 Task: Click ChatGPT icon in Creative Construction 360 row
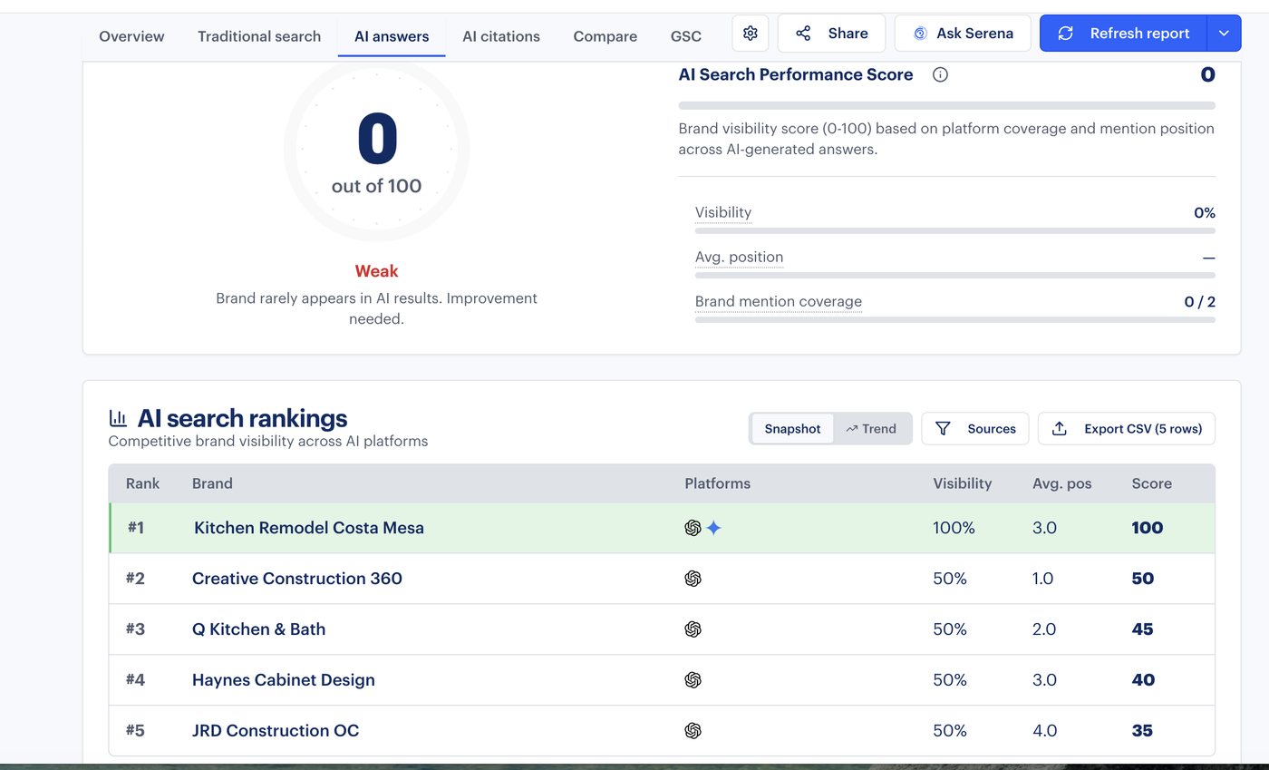[693, 579]
